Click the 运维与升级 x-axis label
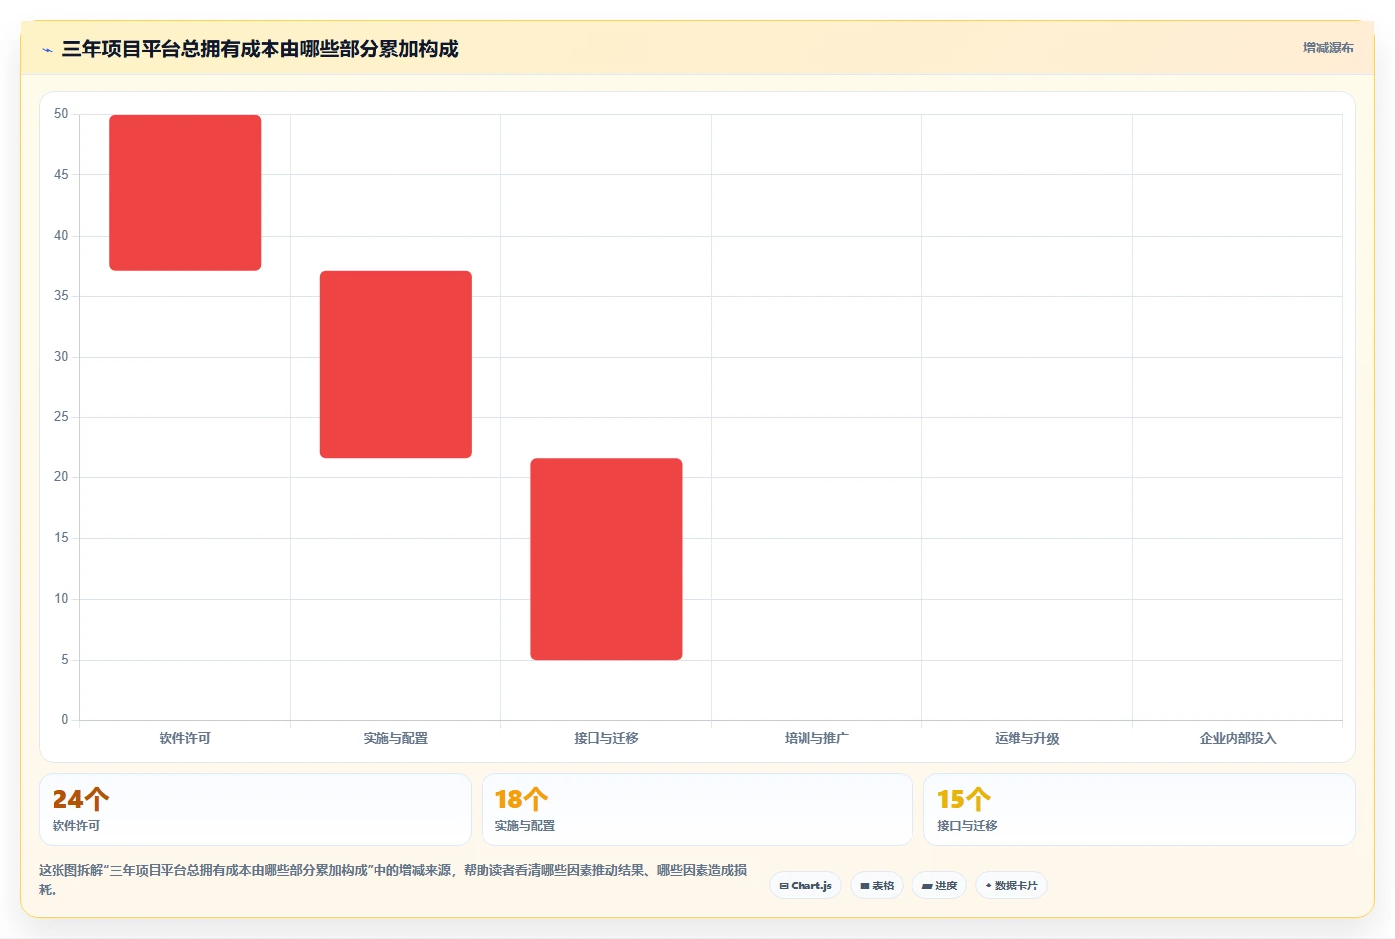This screenshot has height=939, width=1395. [x=1027, y=738]
